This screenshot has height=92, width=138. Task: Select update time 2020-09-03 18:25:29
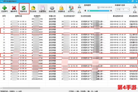(x=118, y=66)
